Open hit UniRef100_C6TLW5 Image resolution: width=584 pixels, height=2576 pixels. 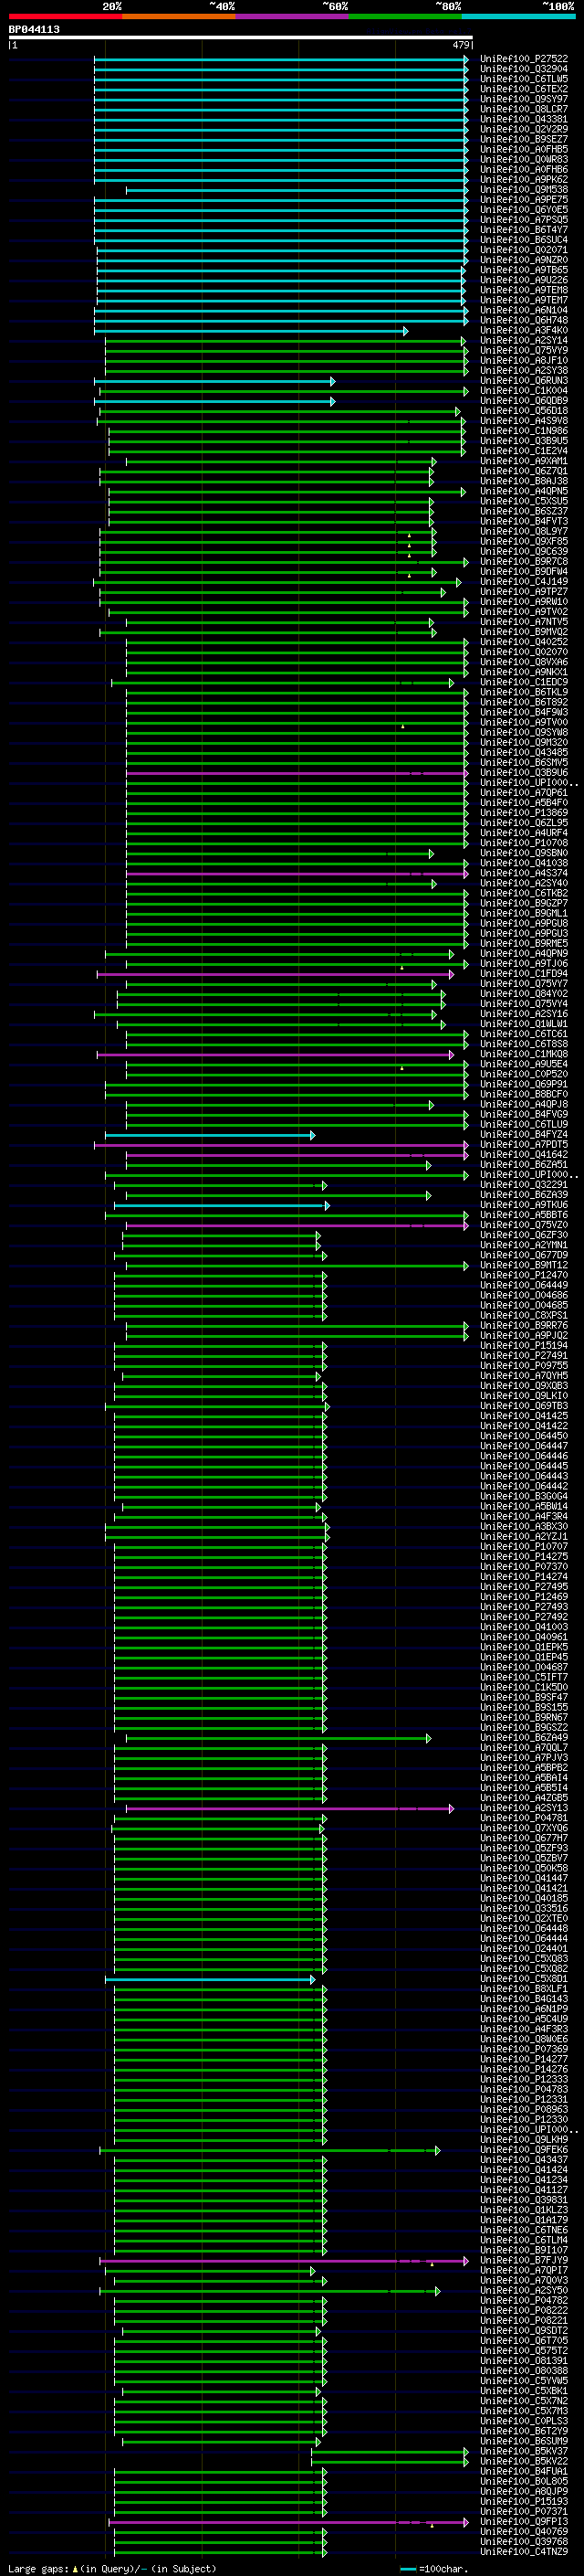pyautogui.click(x=524, y=79)
